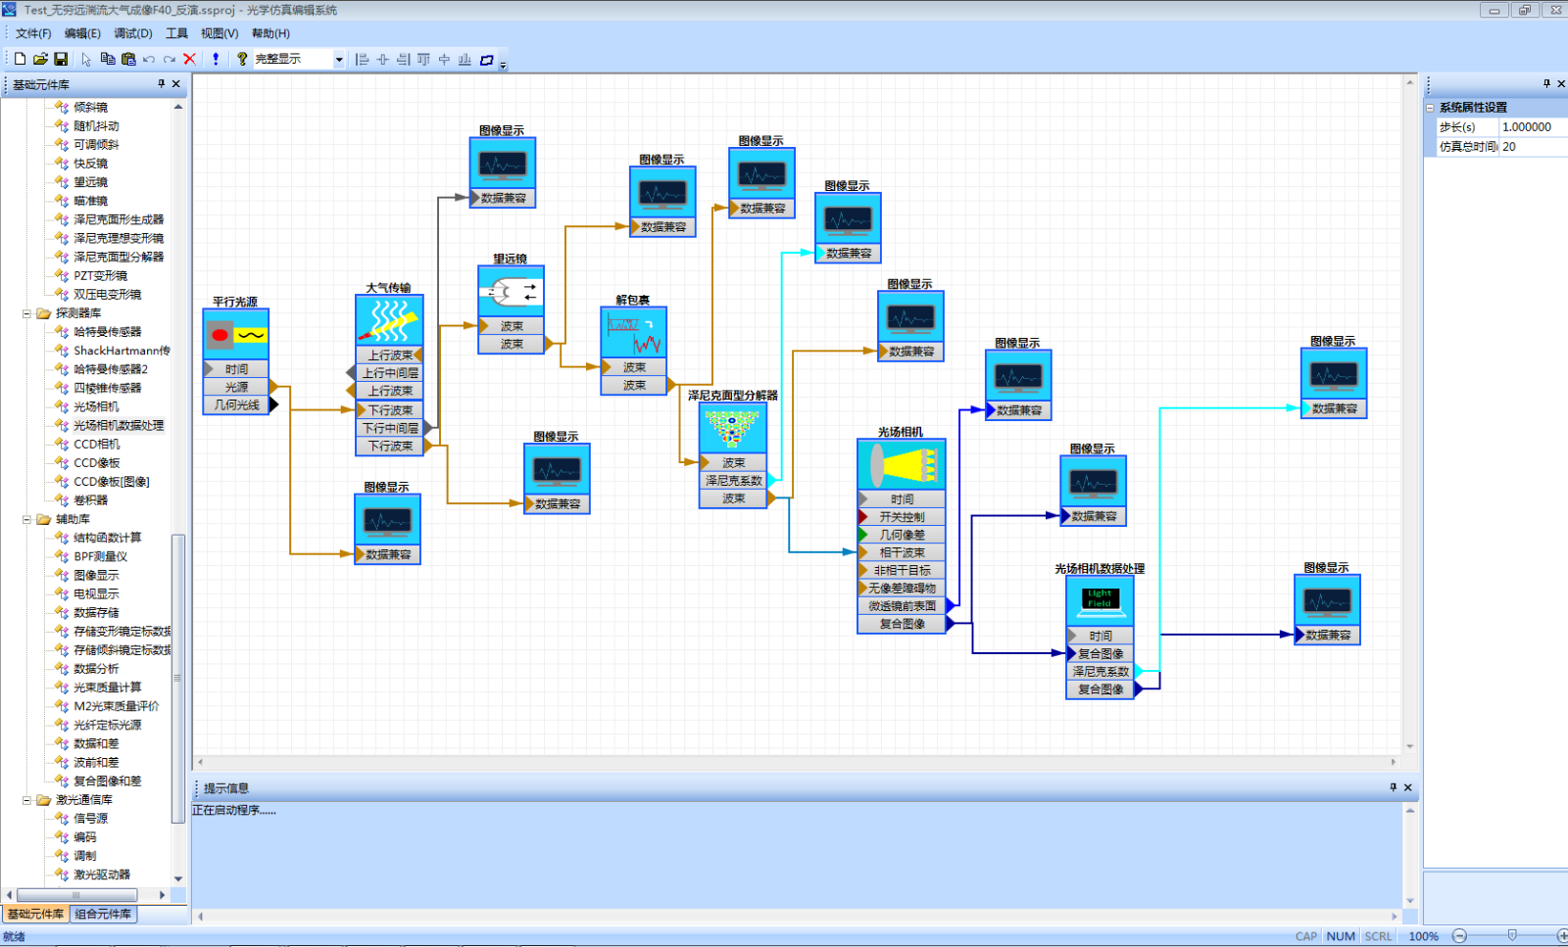Select 泽尼克面形生成器 tree item

coord(119,219)
